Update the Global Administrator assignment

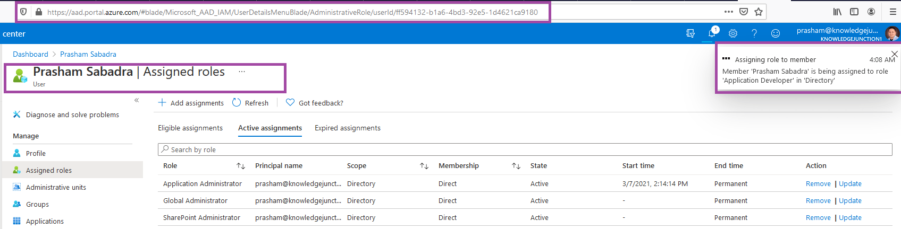[850, 201]
